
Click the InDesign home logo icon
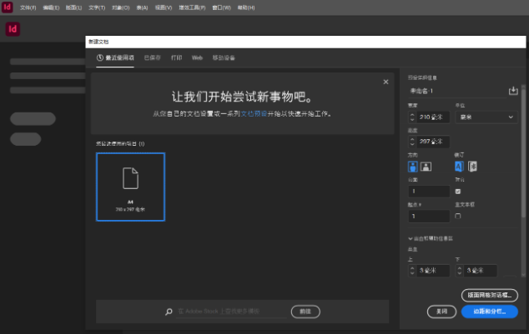[13, 29]
